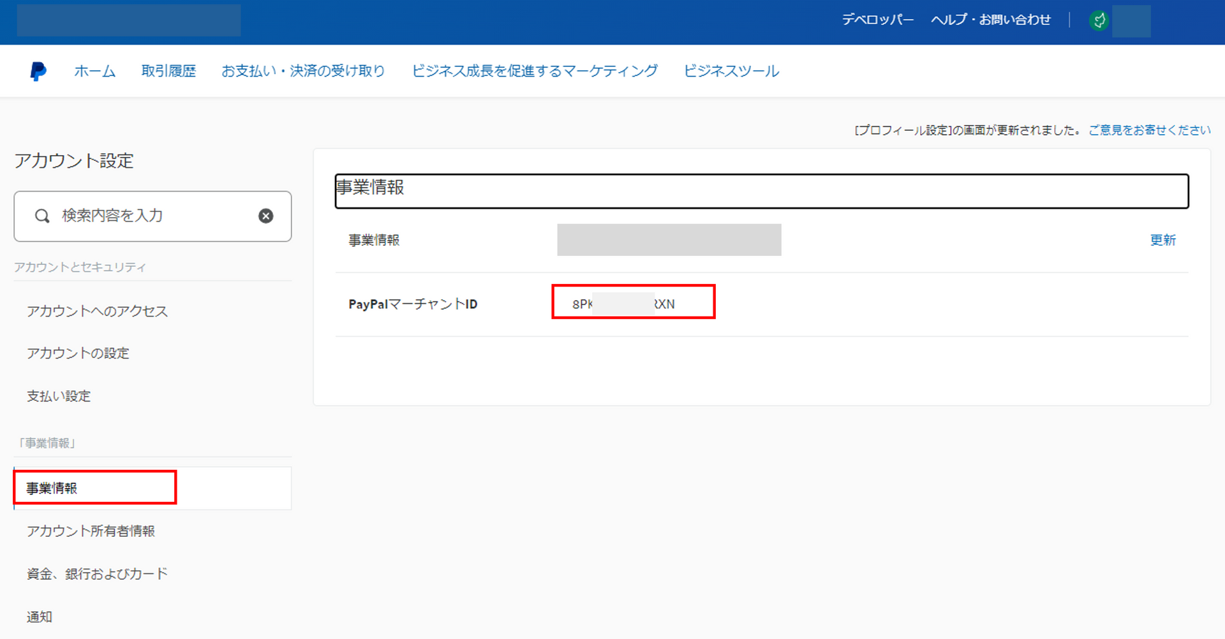Open 資金、銀行およびカード in sidebar

[x=97, y=574]
